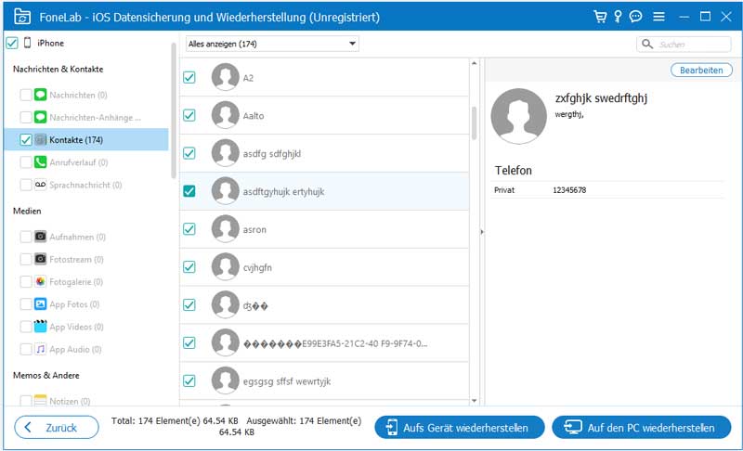Click the Bearbeiten edit button
This screenshot has width=743, height=451.
tap(701, 70)
